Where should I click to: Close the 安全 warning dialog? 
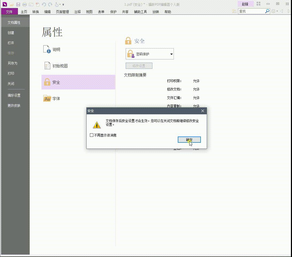point(203,111)
